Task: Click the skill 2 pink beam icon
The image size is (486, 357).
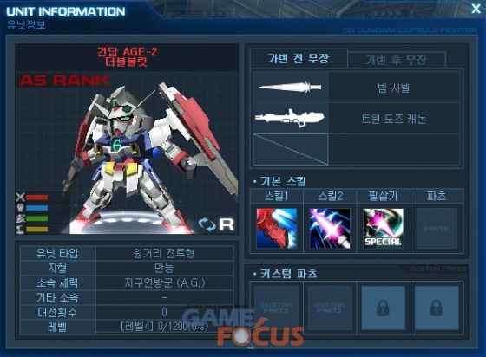Action: coord(330,228)
